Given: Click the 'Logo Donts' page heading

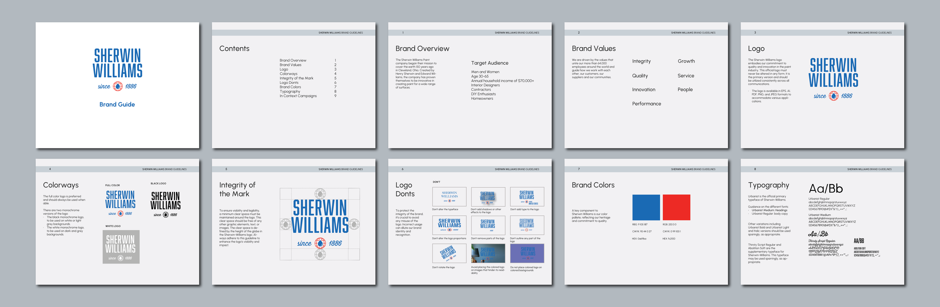Looking at the screenshot, I should click(x=405, y=189).
